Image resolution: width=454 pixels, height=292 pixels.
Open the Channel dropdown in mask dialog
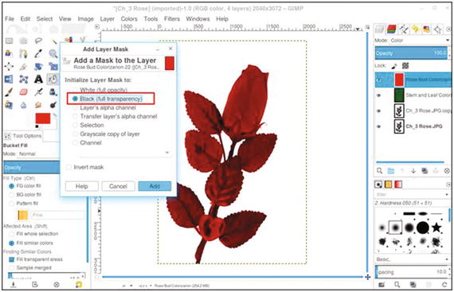click(125, 152)
